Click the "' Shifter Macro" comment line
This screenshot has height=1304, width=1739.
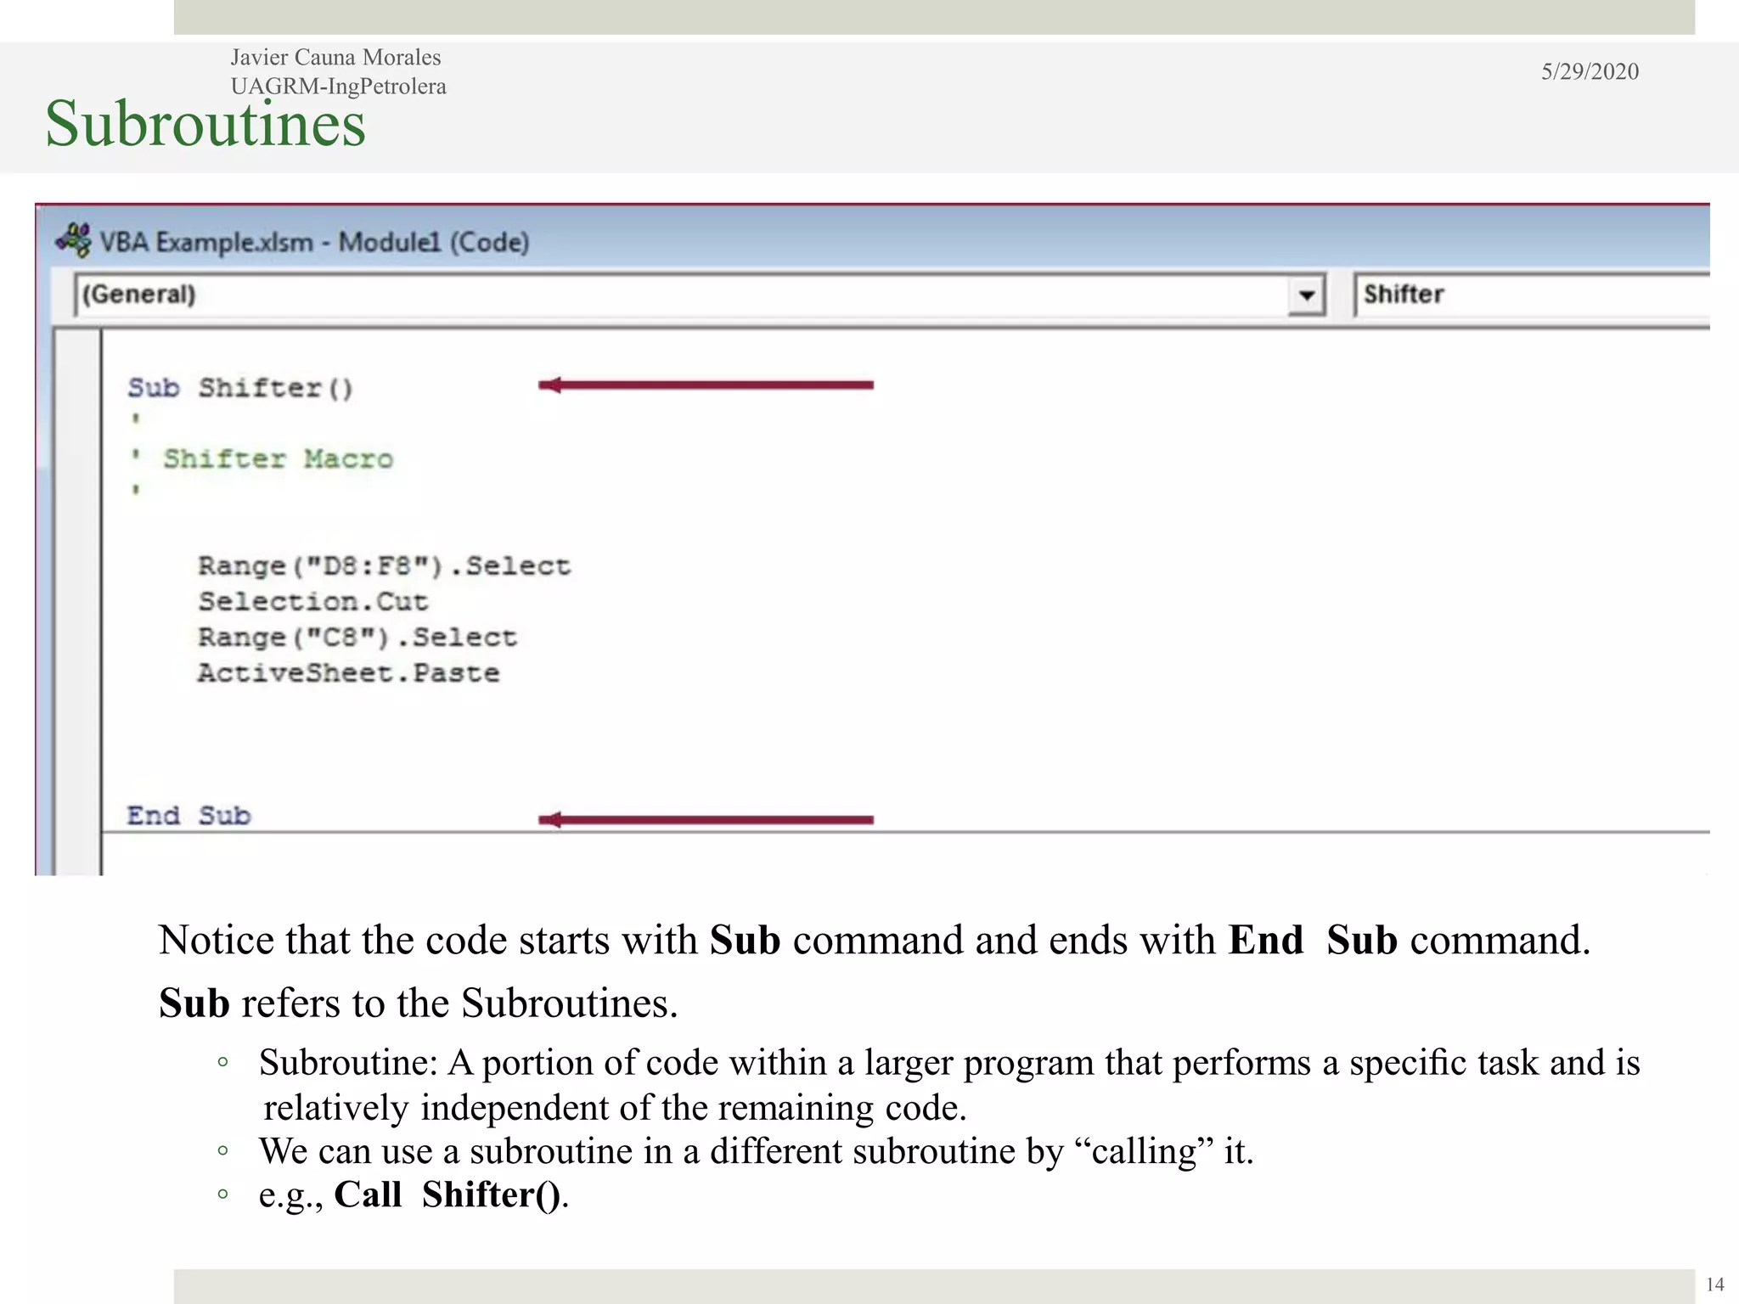point(262,459)
